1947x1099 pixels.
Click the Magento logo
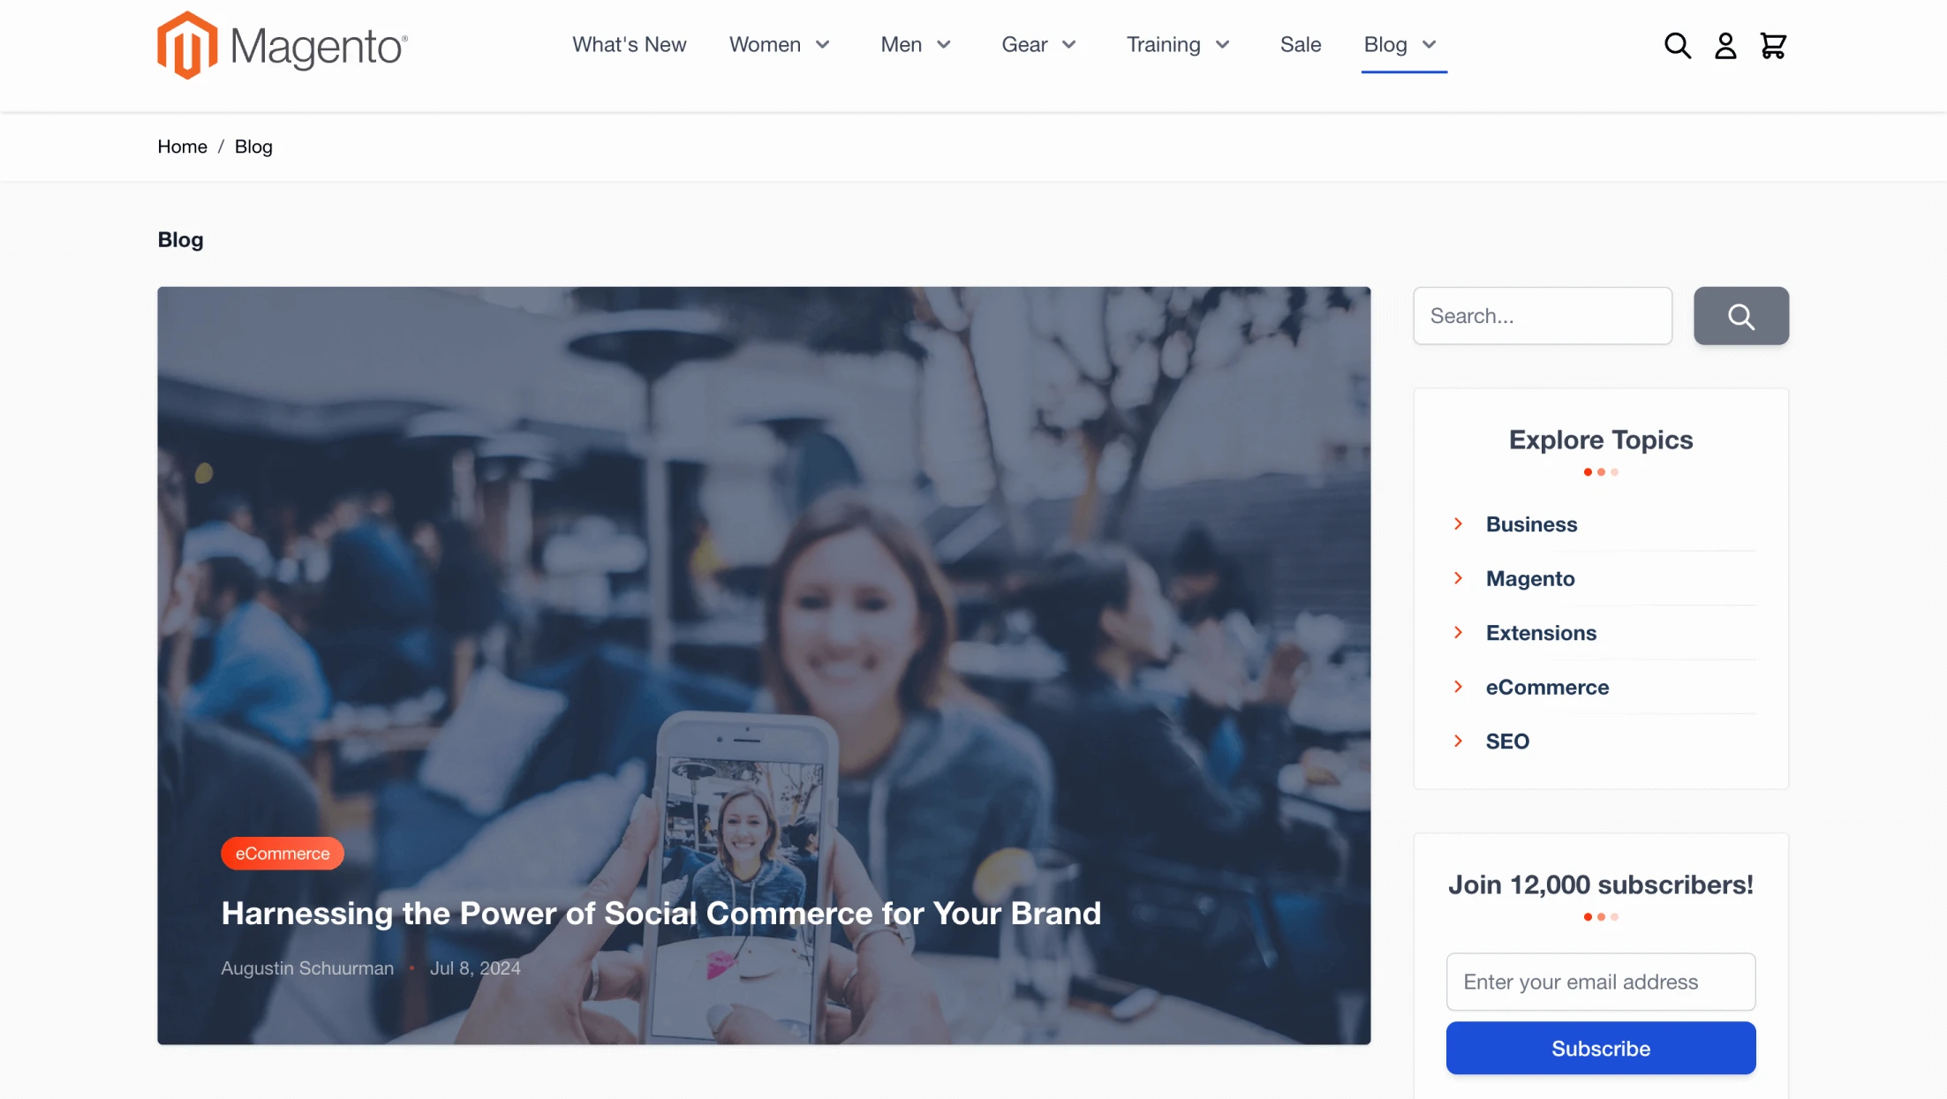[283, 45]
